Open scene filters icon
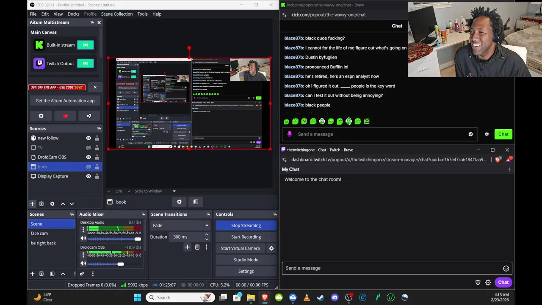This screenshot has height=305, width=542. coord(52,274)
